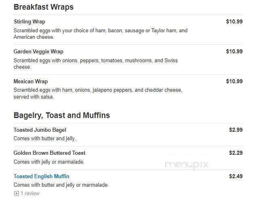Select the Stirling Wrap item name
Viewport: 259px width, 198px height.
point(29,22)
